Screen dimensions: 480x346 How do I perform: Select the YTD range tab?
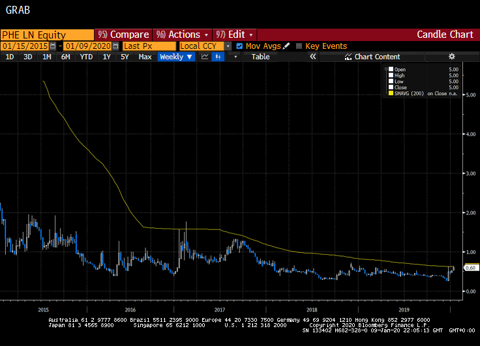coord(86,57)
